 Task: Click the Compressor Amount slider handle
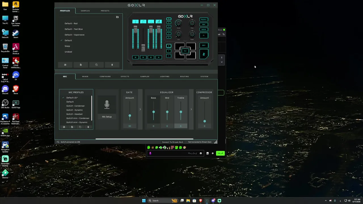pyautogui.click(x=204, y=121)
